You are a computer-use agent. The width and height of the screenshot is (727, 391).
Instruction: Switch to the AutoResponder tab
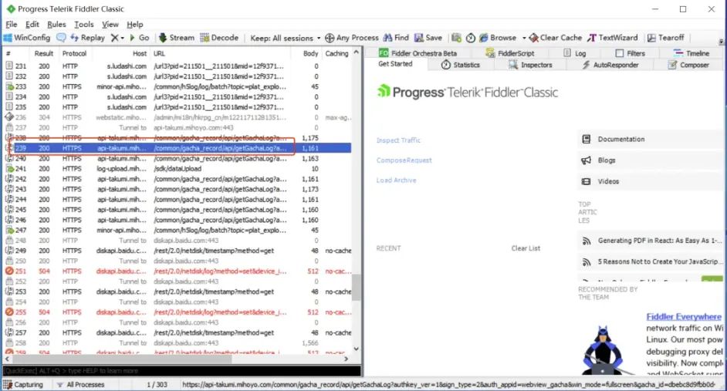click(610, 65)
